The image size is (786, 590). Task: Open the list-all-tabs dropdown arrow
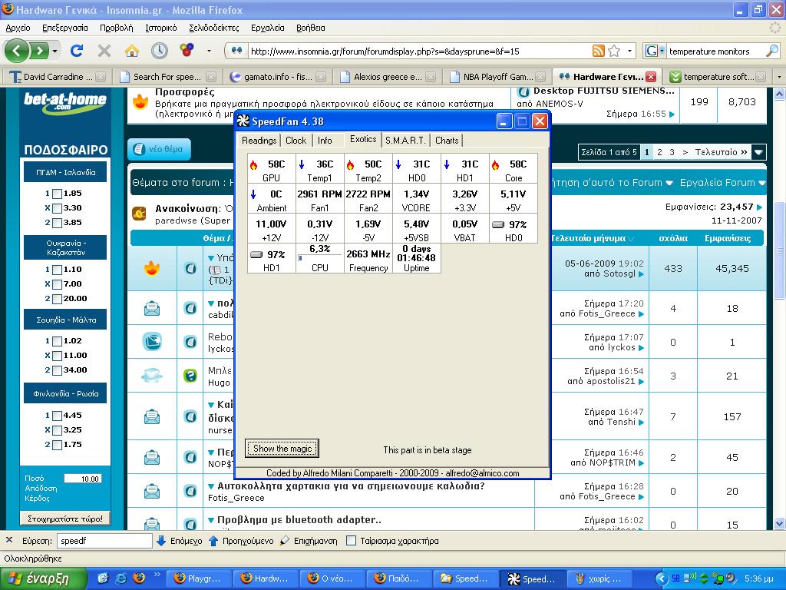778,77
